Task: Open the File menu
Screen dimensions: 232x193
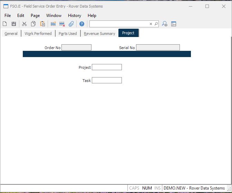Action: [x=8, y=16]
